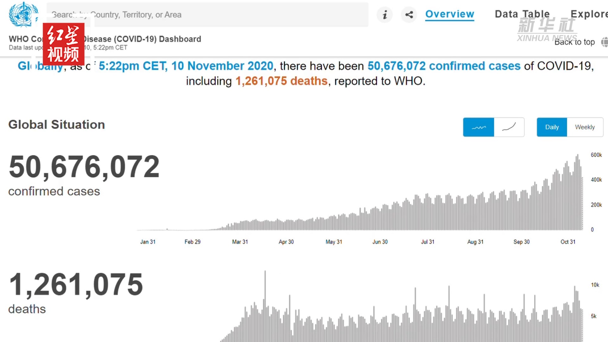Image resolution: width=608 pixels, height=342 pixels.
Task: Click the Jan 31 label on cases chart
Action: coord(148,242)
